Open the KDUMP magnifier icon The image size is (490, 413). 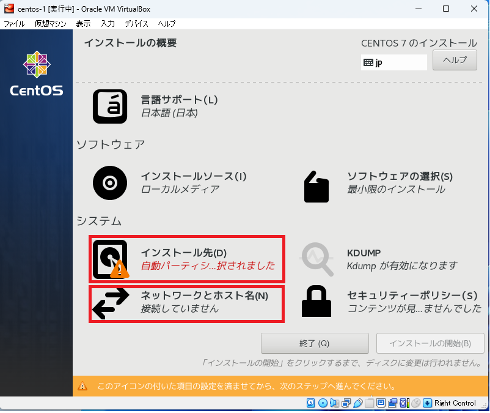tap(316, 259)
